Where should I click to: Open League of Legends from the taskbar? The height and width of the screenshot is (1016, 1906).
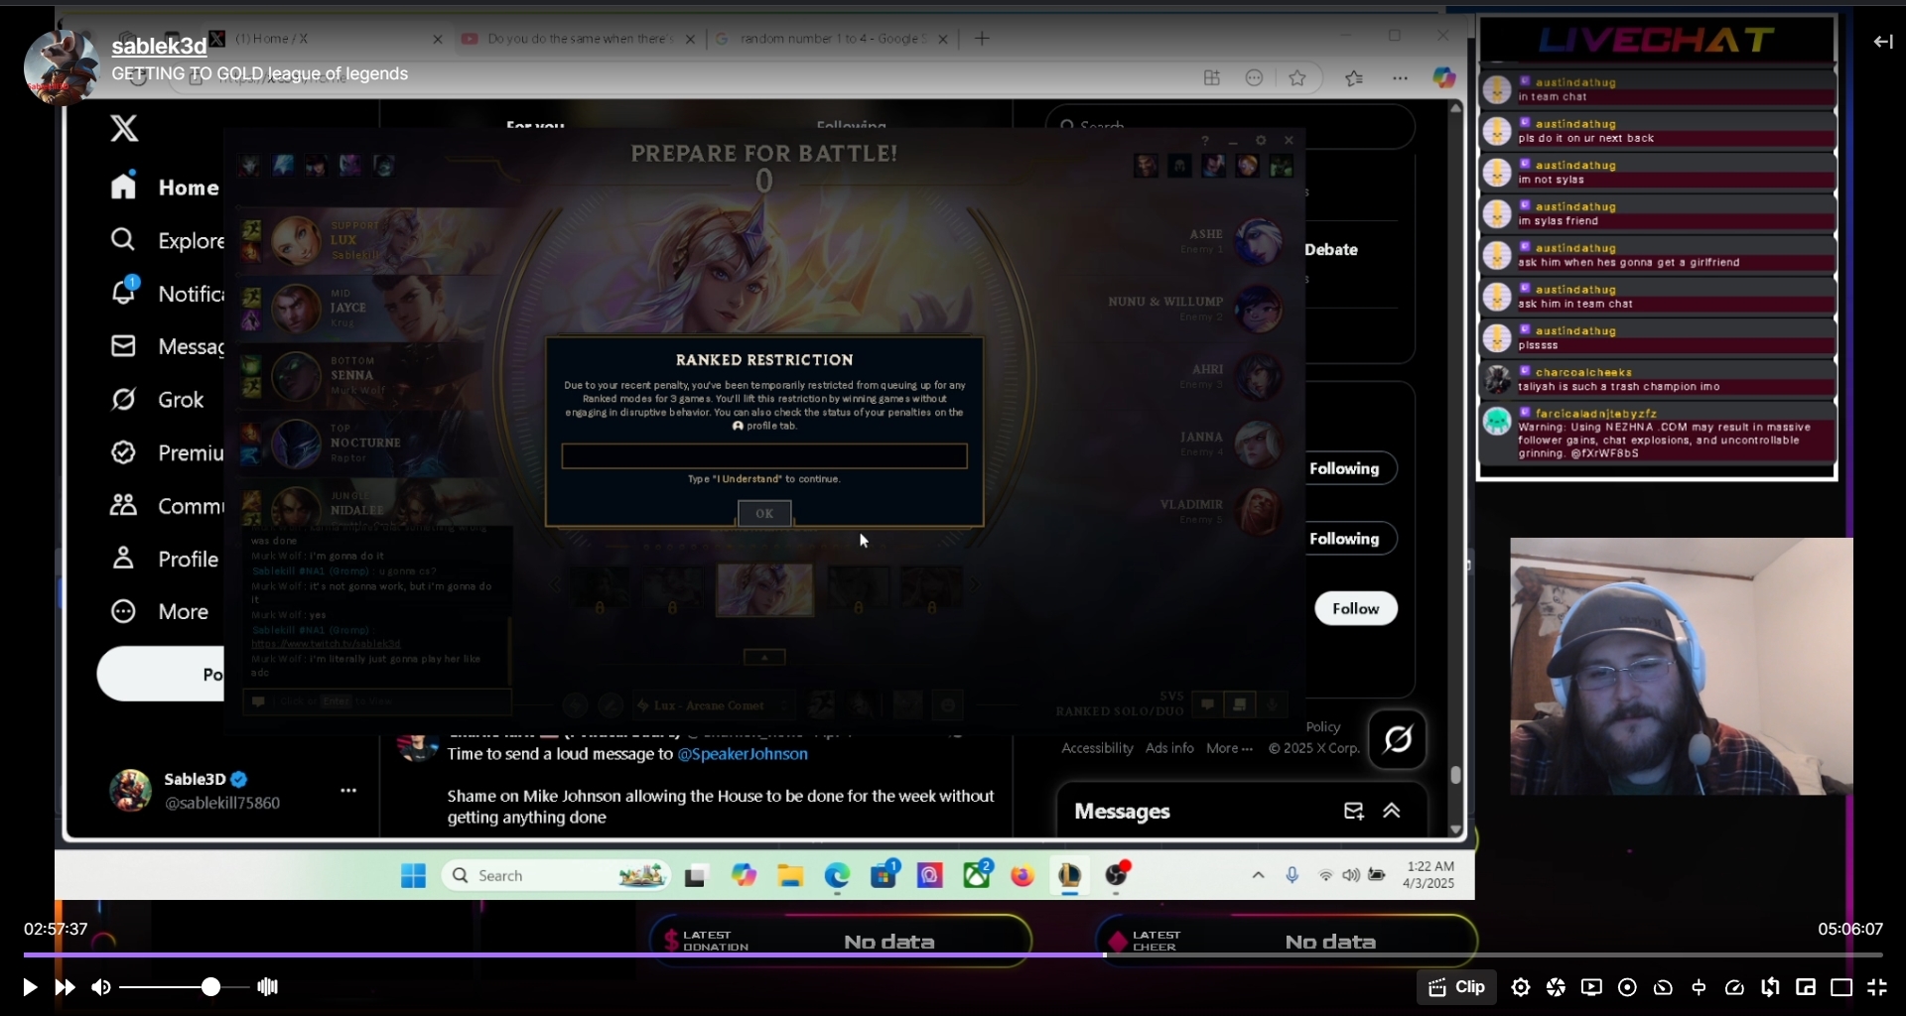coord(1069,875)
